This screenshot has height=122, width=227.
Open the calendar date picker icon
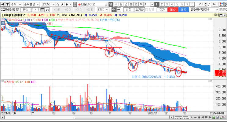(x=18, y=10)
